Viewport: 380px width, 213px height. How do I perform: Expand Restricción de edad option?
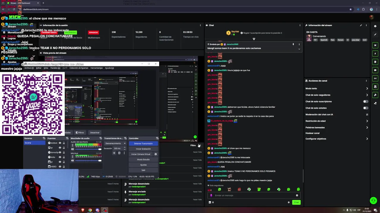click(x=367, y=121)
